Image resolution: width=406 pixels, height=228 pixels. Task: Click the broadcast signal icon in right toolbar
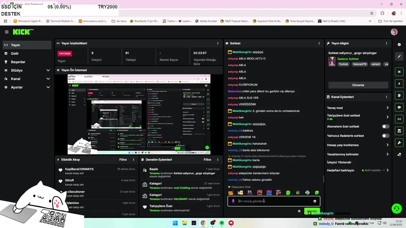point(399,119)
